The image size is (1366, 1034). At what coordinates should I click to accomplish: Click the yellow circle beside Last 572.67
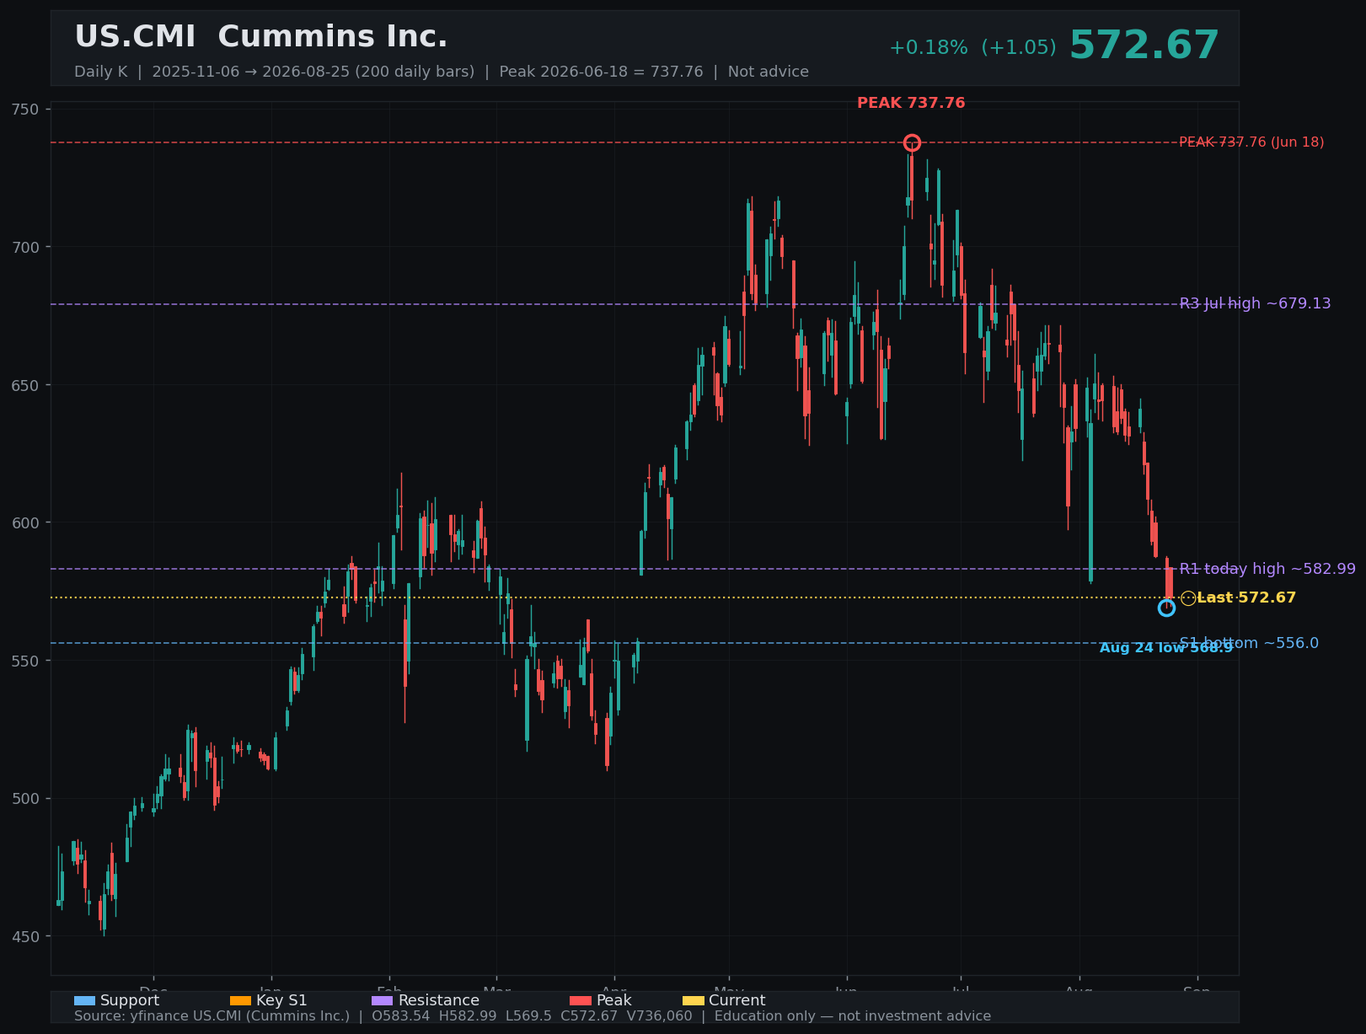(1188, 598)
